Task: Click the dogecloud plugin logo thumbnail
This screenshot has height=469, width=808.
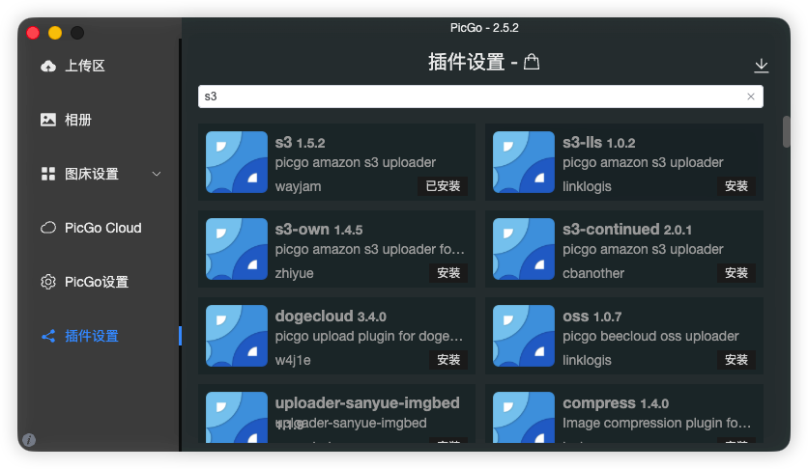Action: pos(237,336)
